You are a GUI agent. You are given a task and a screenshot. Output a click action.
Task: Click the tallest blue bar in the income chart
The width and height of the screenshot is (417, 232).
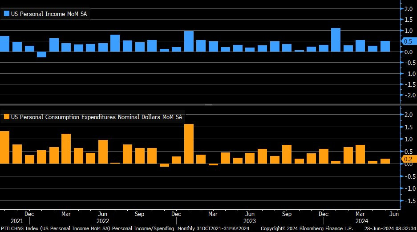click(x=336, y=40)
